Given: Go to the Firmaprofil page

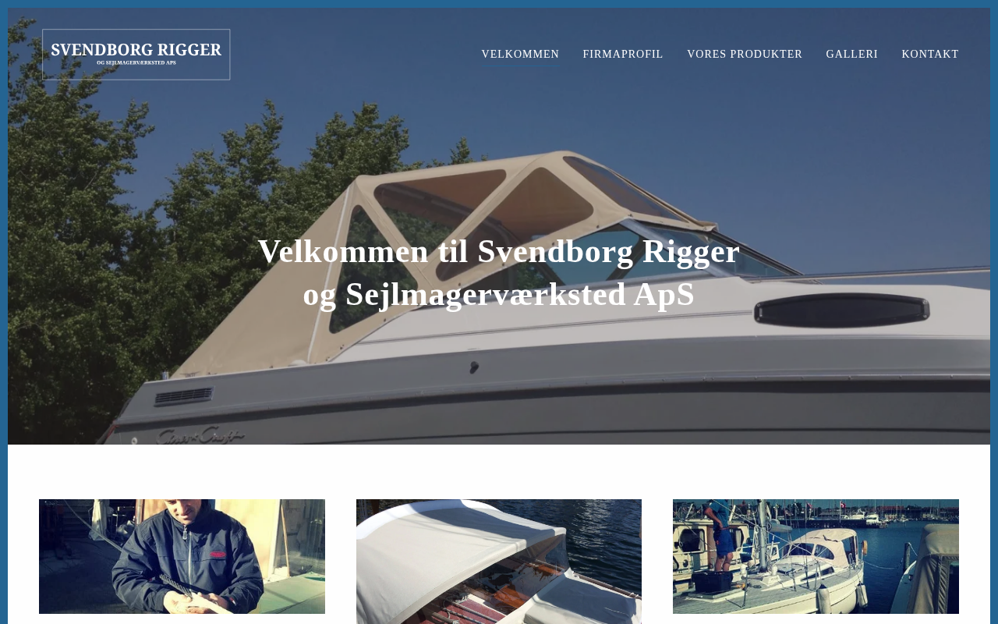Looking at the screenshot, I should tap(623, 55).
